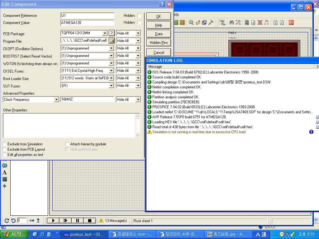The image size is (319, 239).
Task: Select the 2D text 'A' tool
Action: (x=4, y=173)
